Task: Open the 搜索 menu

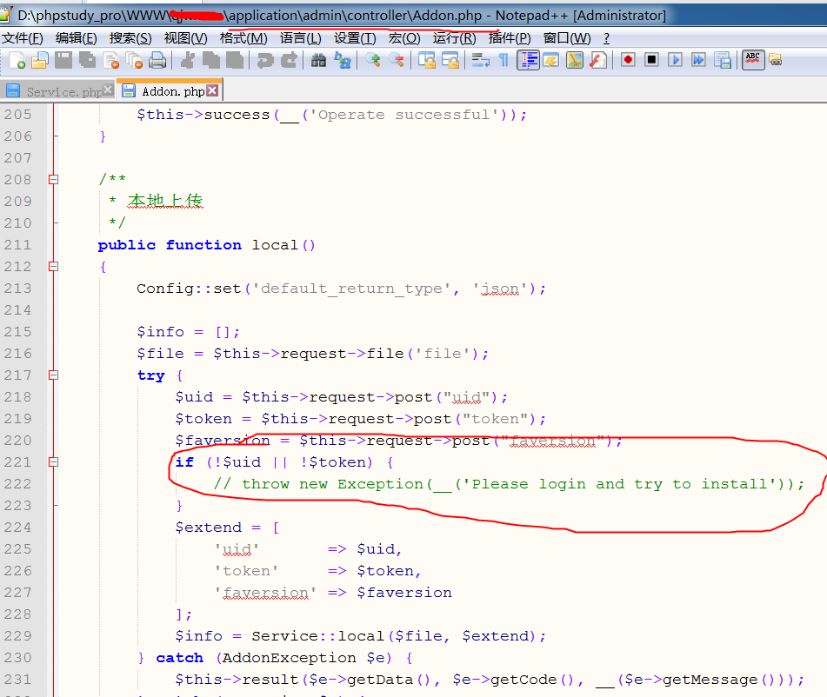Action: (x=129, y=37)
